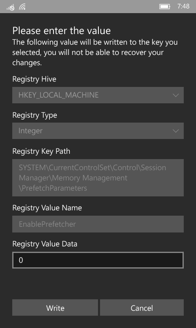
Task: Tap the Registry Key Path label
Action: (41, 151)
